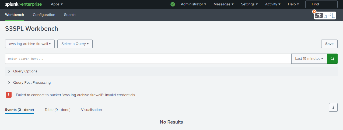Open the Select a Query dropdown
The width and height of the screenshot is (343, 130).
pyautogui.click(x=75, y=44)
